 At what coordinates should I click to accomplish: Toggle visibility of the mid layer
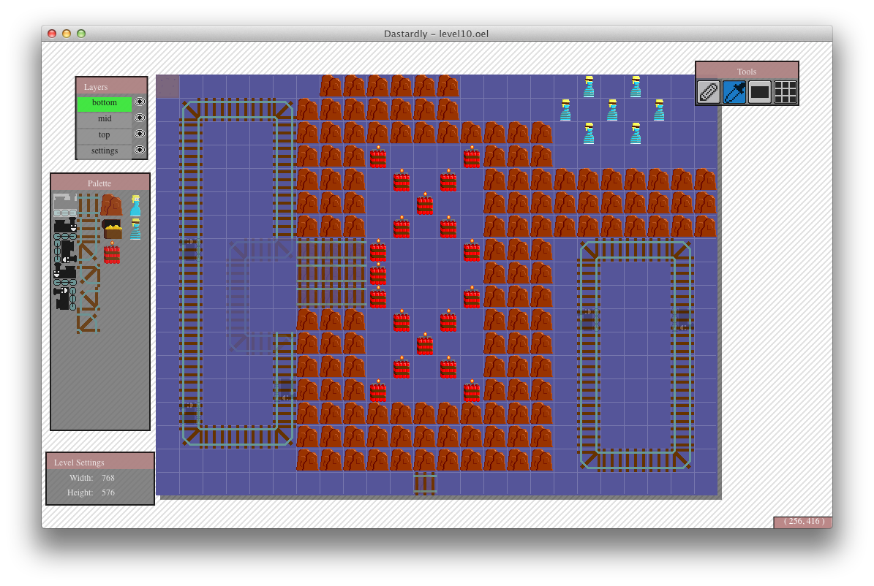click(x=140, y=118)
